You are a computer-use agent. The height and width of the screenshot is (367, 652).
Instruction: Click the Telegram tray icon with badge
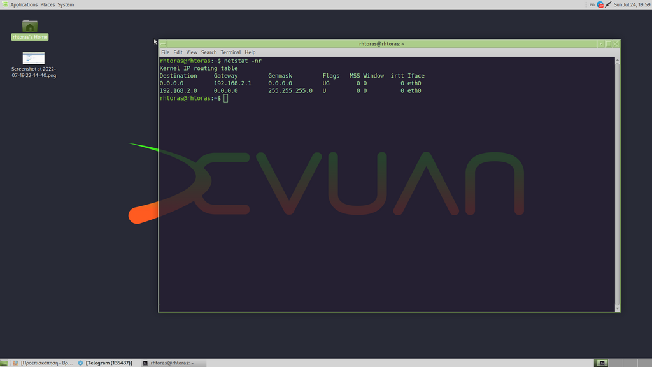click(x=600, y=4)
